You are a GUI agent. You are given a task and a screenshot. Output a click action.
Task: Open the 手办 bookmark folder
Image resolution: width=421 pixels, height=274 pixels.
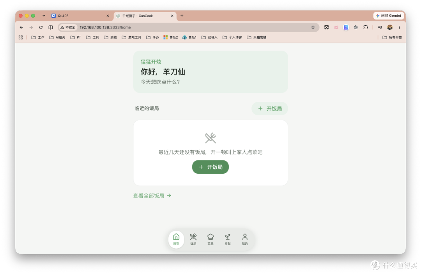pos(152,37)
